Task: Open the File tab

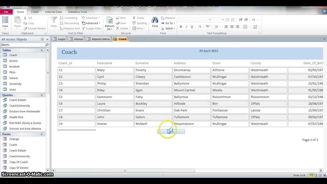Action: coord(6,12)
